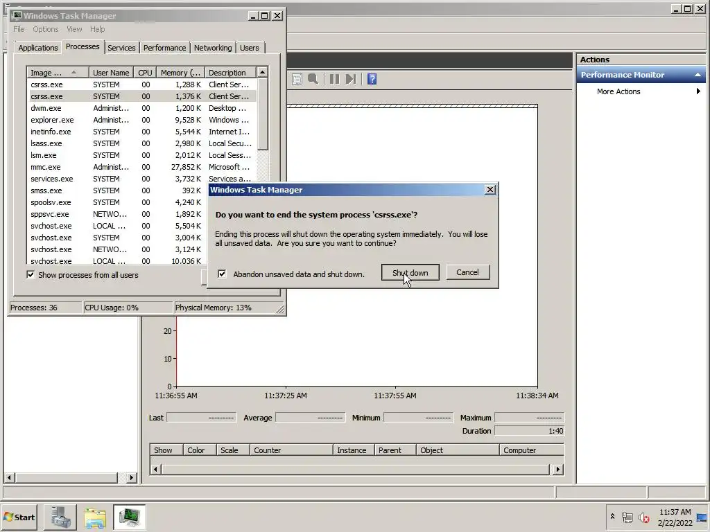The width and height of the screenshot is (710, 532).
Task: Click the Performance Monitor taskbar button
Action: [130, 517]
